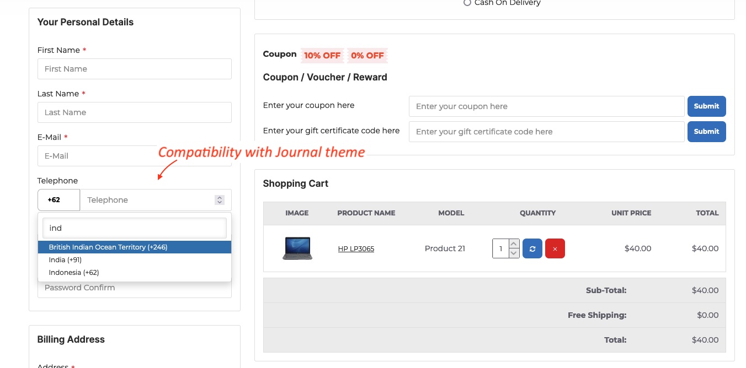Decrease cart quantity with the down arrow
The image size is (746, 368).
click(513, 254)
